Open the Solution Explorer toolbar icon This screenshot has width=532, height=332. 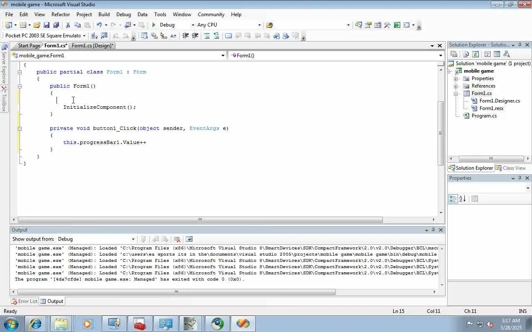point(358,25)
